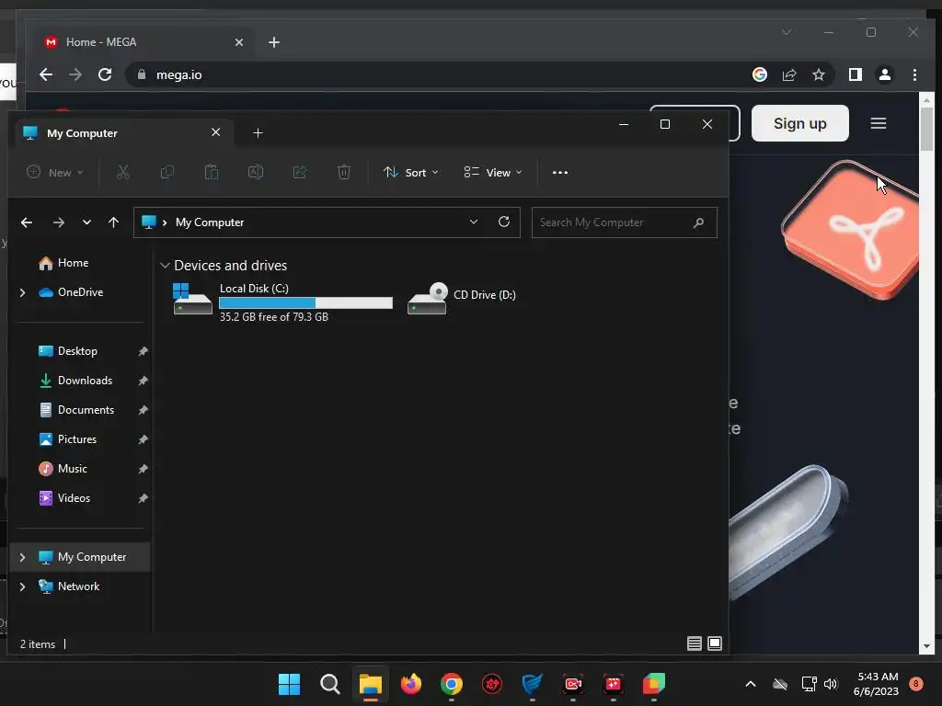Click the Copy icon in Explorer toolbar
This screenshot has height=706, width=942.
167,172
